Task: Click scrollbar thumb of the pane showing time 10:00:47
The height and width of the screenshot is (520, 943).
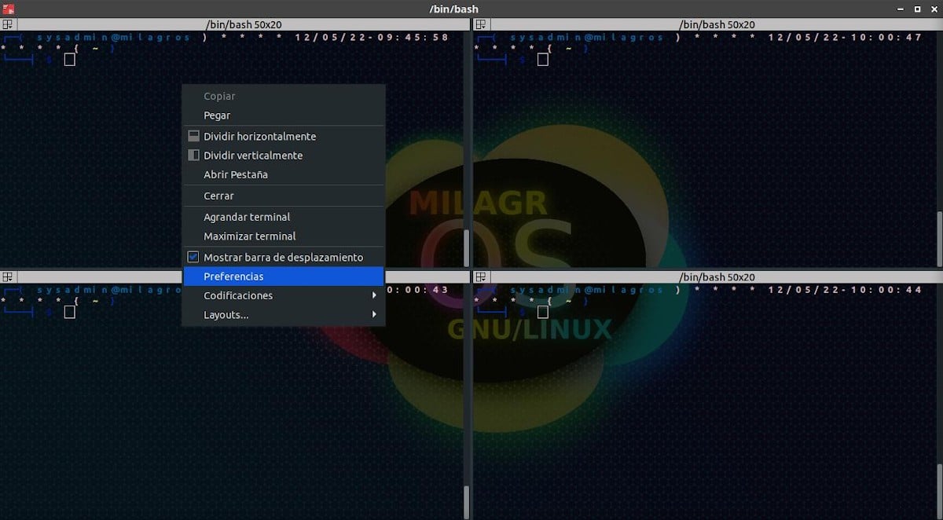Action: click(x=939, y=239)
